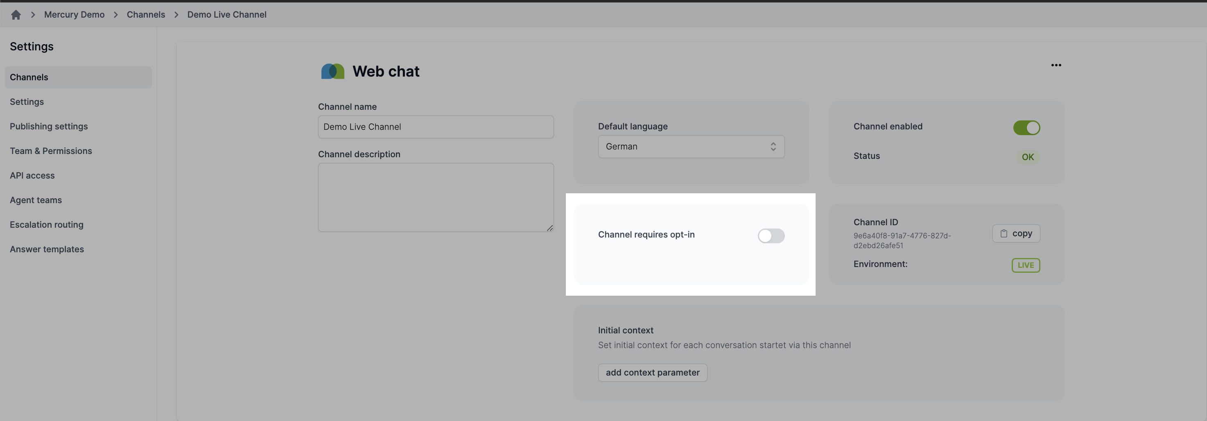Click the clipboard icon on the copy button
Viewport: 1207px width, 421px height.
tap(1004, 233)
